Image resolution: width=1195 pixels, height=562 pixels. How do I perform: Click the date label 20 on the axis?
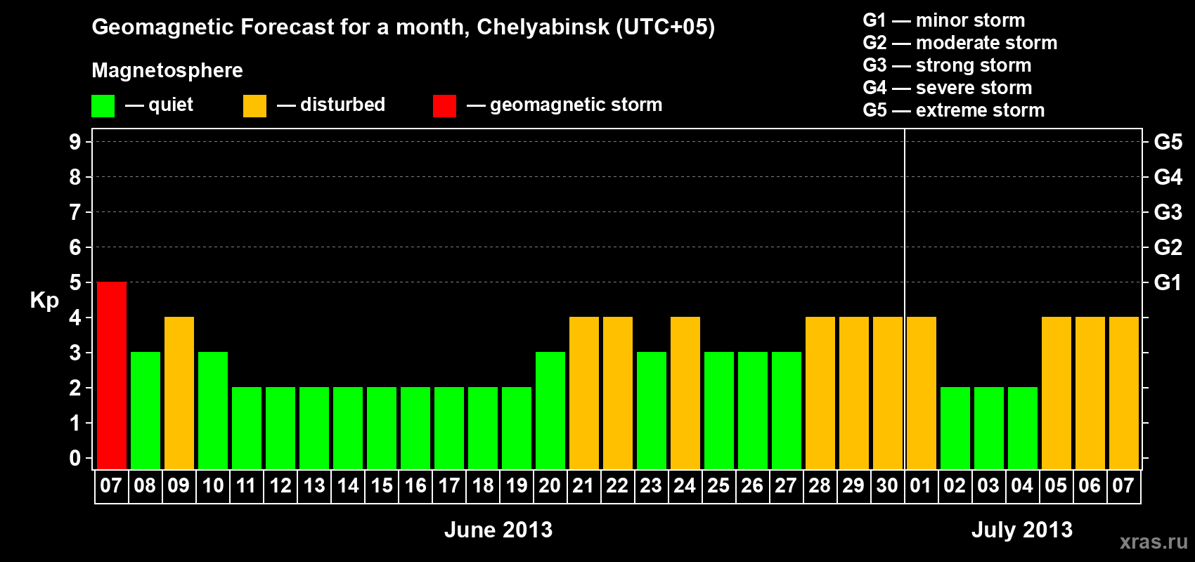[550, 485]
